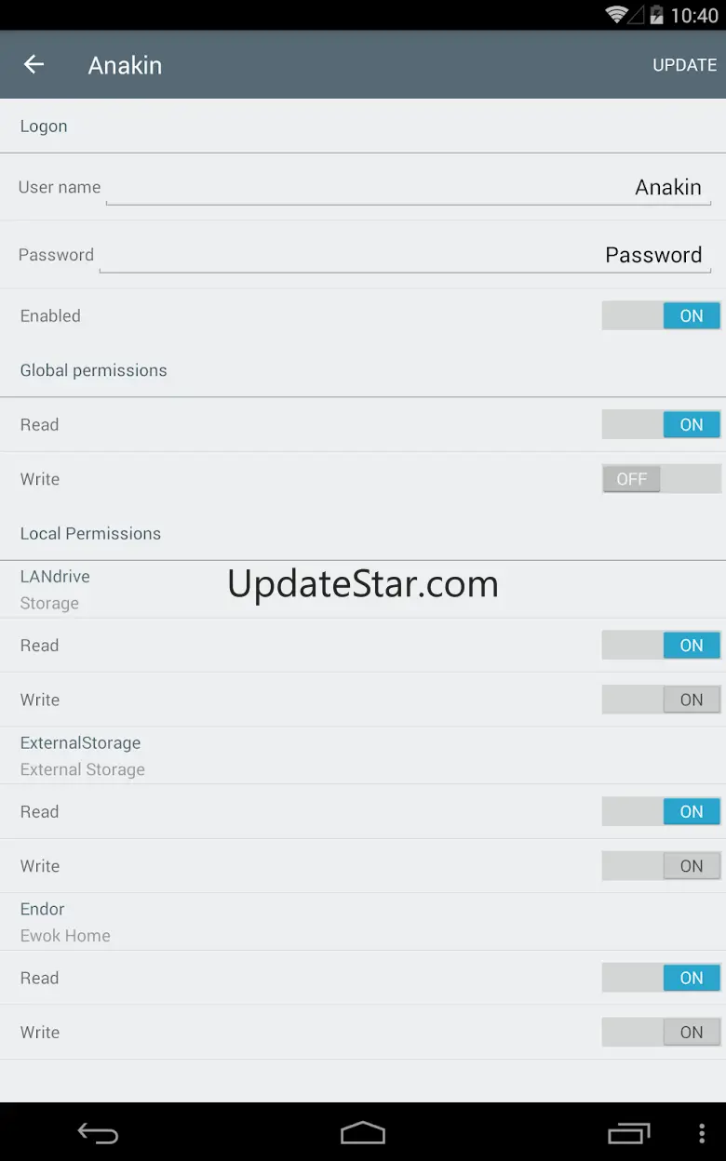Tap the battery status icon
This screenshot has height=1161, width=726.
657,15
